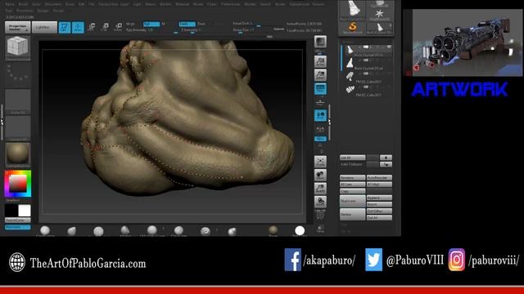Select the black secondary color swatch
Viewport: 524px width, 294px height.
point(11,211)
